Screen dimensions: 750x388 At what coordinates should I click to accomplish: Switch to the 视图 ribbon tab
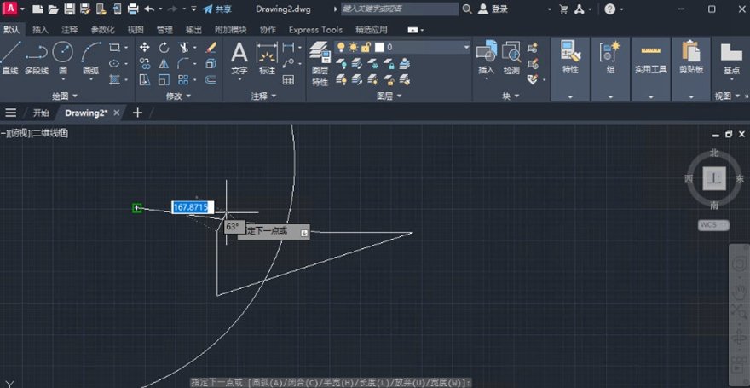(136, 30)
